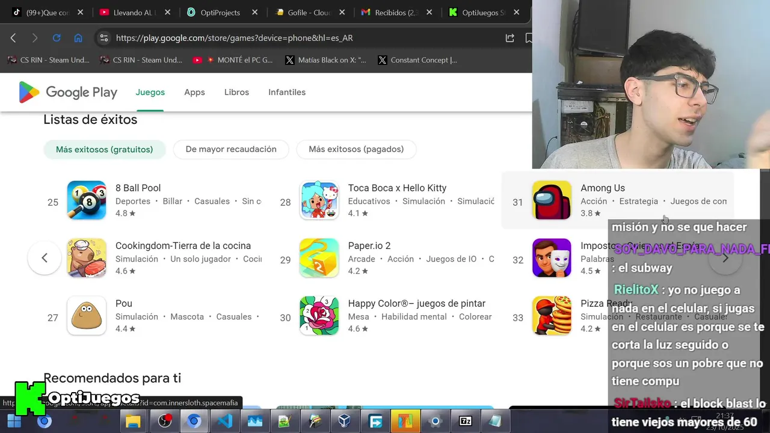Select the Apps navigation tab
The width and height of the screenshot is (770, 433).
(194, 92)
